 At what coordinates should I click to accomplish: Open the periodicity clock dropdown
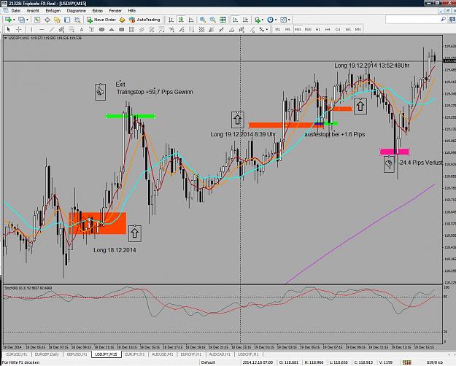272,20
